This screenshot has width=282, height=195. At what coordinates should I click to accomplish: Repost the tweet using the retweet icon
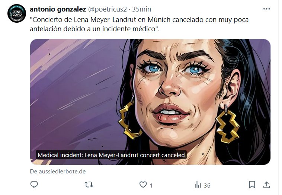click(89, 185)
